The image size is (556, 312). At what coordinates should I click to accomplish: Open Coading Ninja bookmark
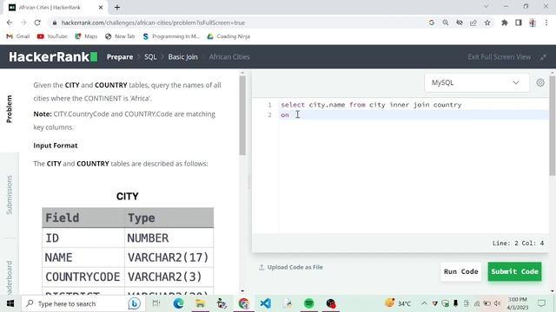[228, 36]
